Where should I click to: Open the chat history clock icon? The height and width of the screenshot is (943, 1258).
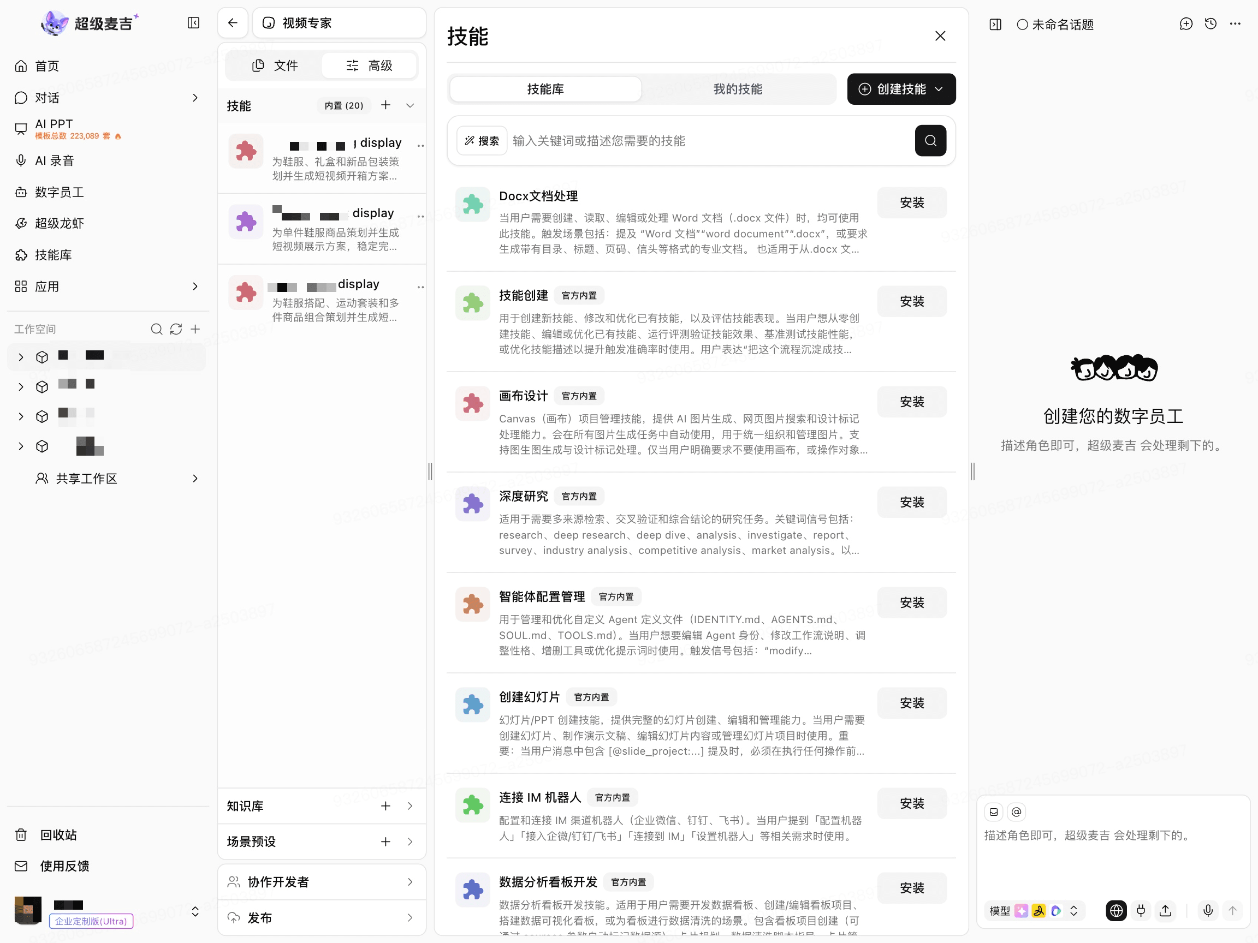(1211, 24)
